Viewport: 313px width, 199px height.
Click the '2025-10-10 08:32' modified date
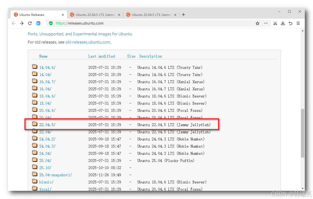(105, 168)
